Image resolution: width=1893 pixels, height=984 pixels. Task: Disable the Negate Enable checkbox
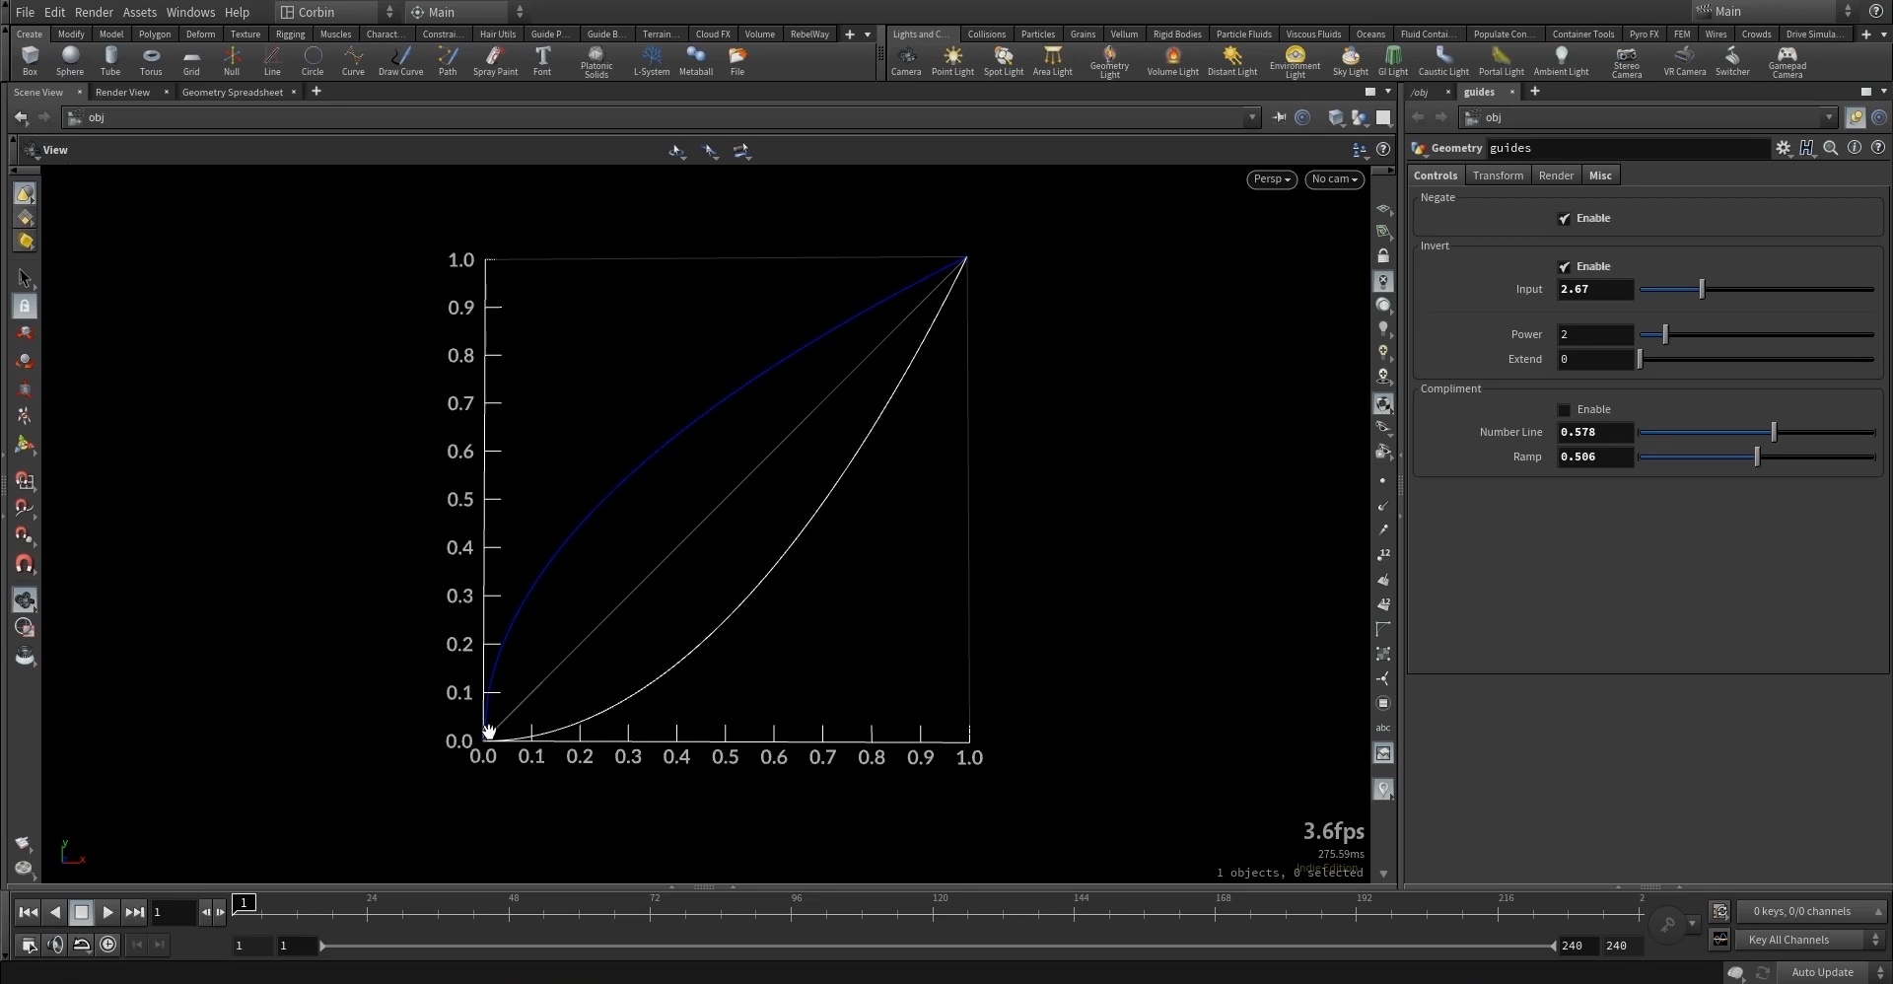click(x=1564, y=219)
